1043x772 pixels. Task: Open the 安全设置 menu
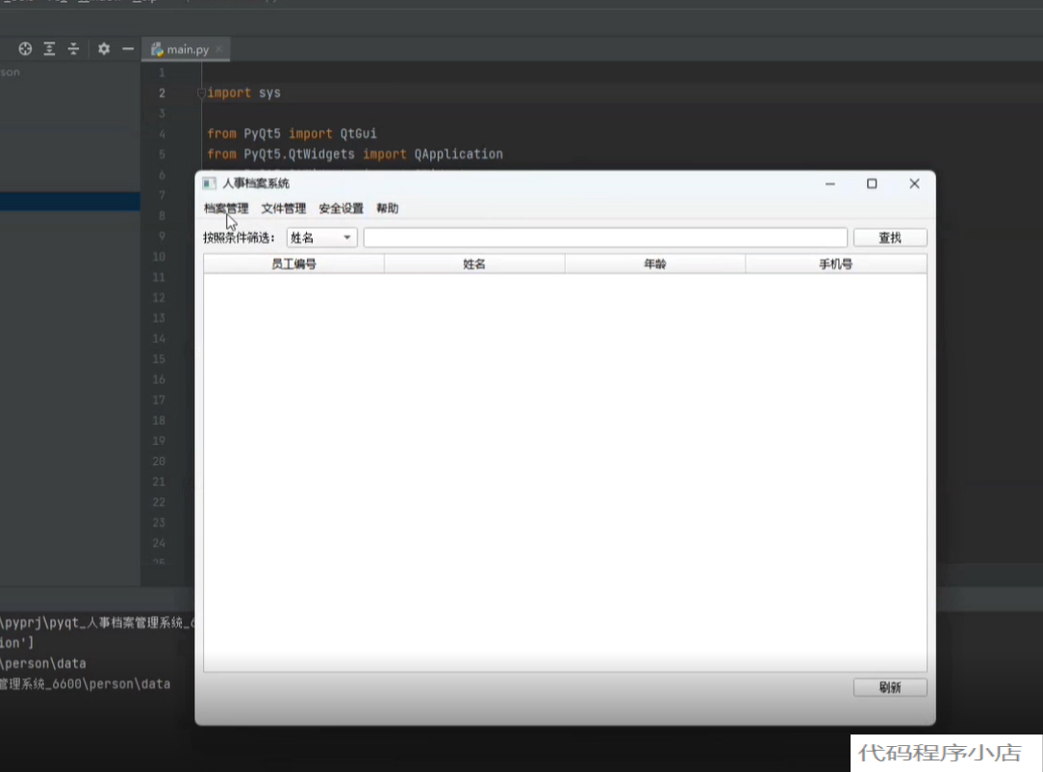(x=343, y=208)
